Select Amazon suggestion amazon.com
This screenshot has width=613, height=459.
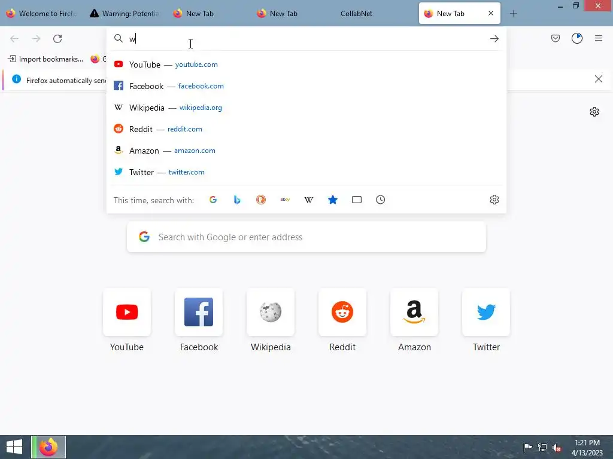click(306, 150)
